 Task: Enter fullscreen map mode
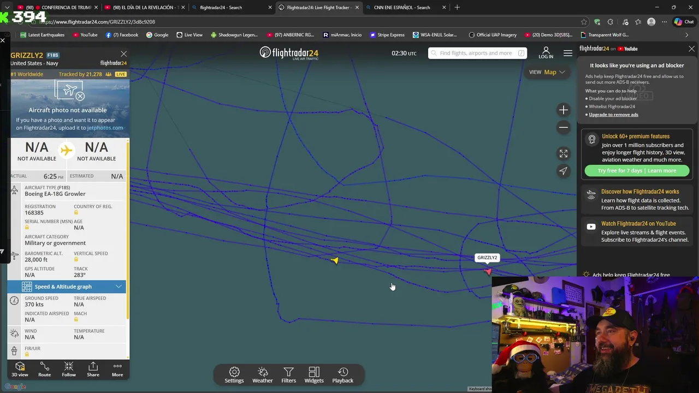pos(564,153)
